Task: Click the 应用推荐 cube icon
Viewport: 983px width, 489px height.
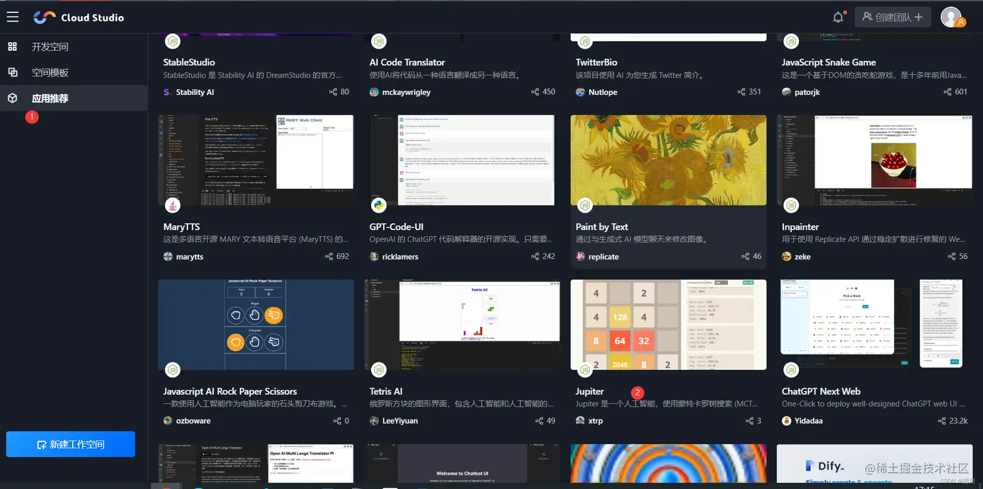Action: (12, 98)
